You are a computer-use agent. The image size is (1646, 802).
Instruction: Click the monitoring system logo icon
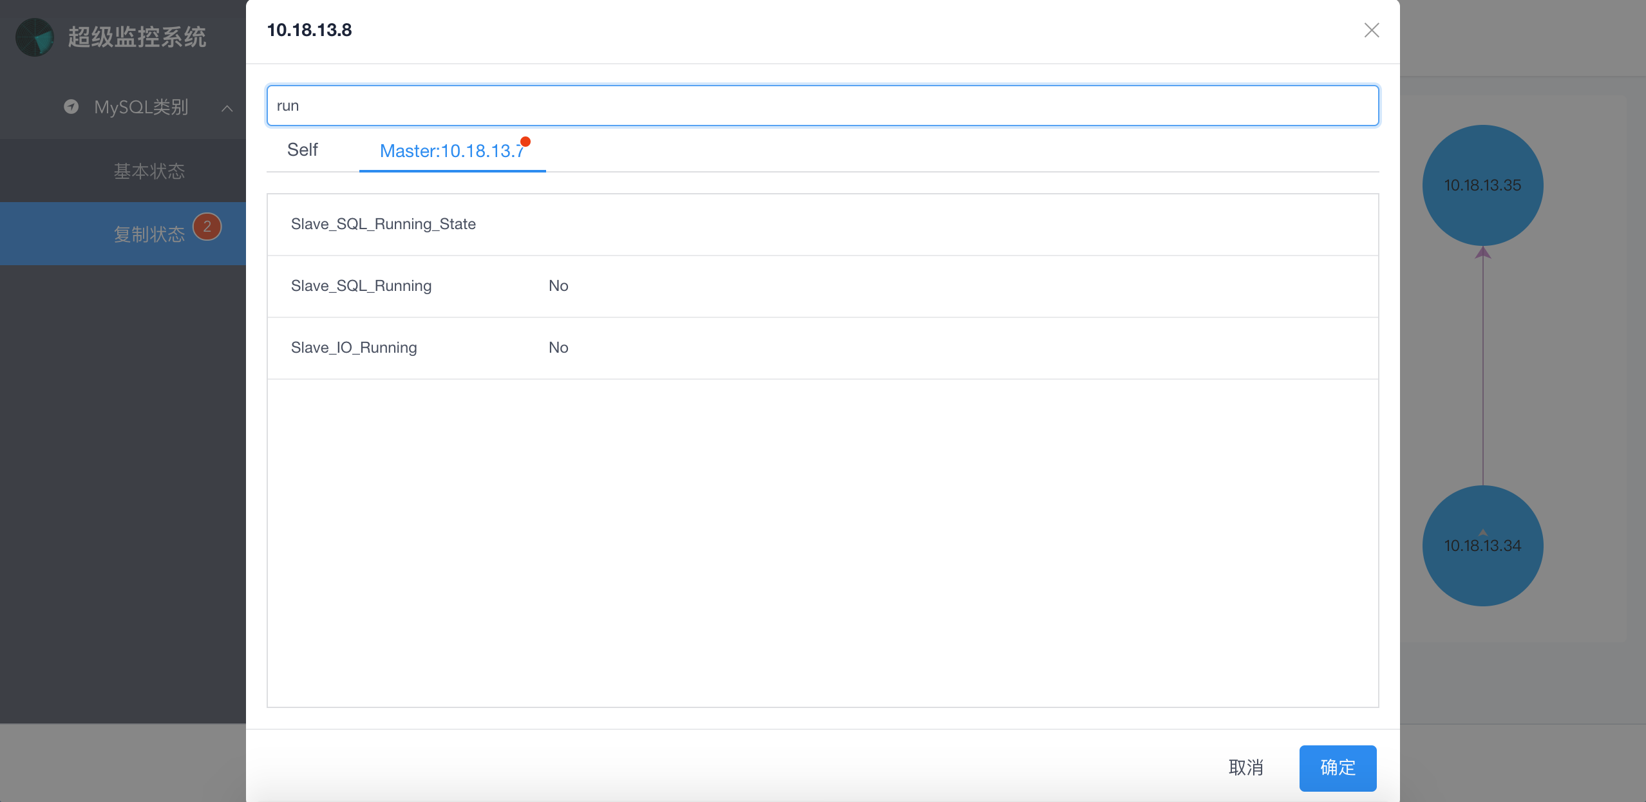click(x=35, y=37)
